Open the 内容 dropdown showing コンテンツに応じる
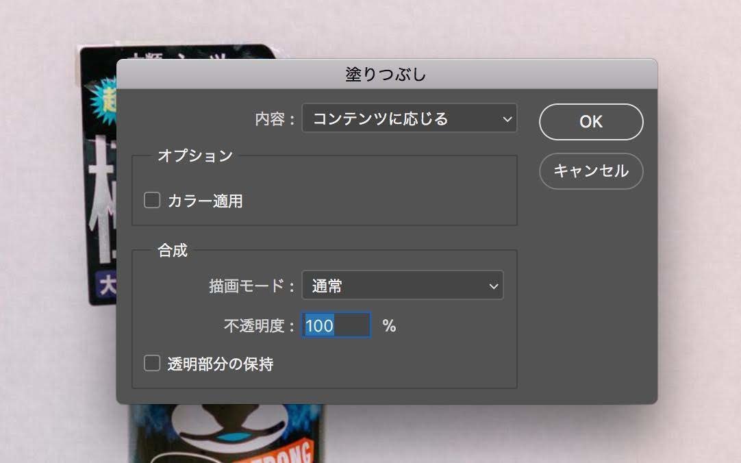Image resolution: width=741 pixels, height=463 pixels. coord(410,118)
